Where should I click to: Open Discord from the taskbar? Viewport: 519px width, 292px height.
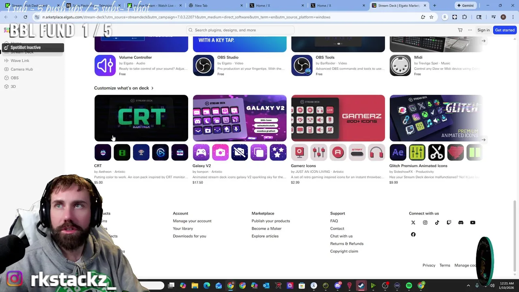(337, 286)
